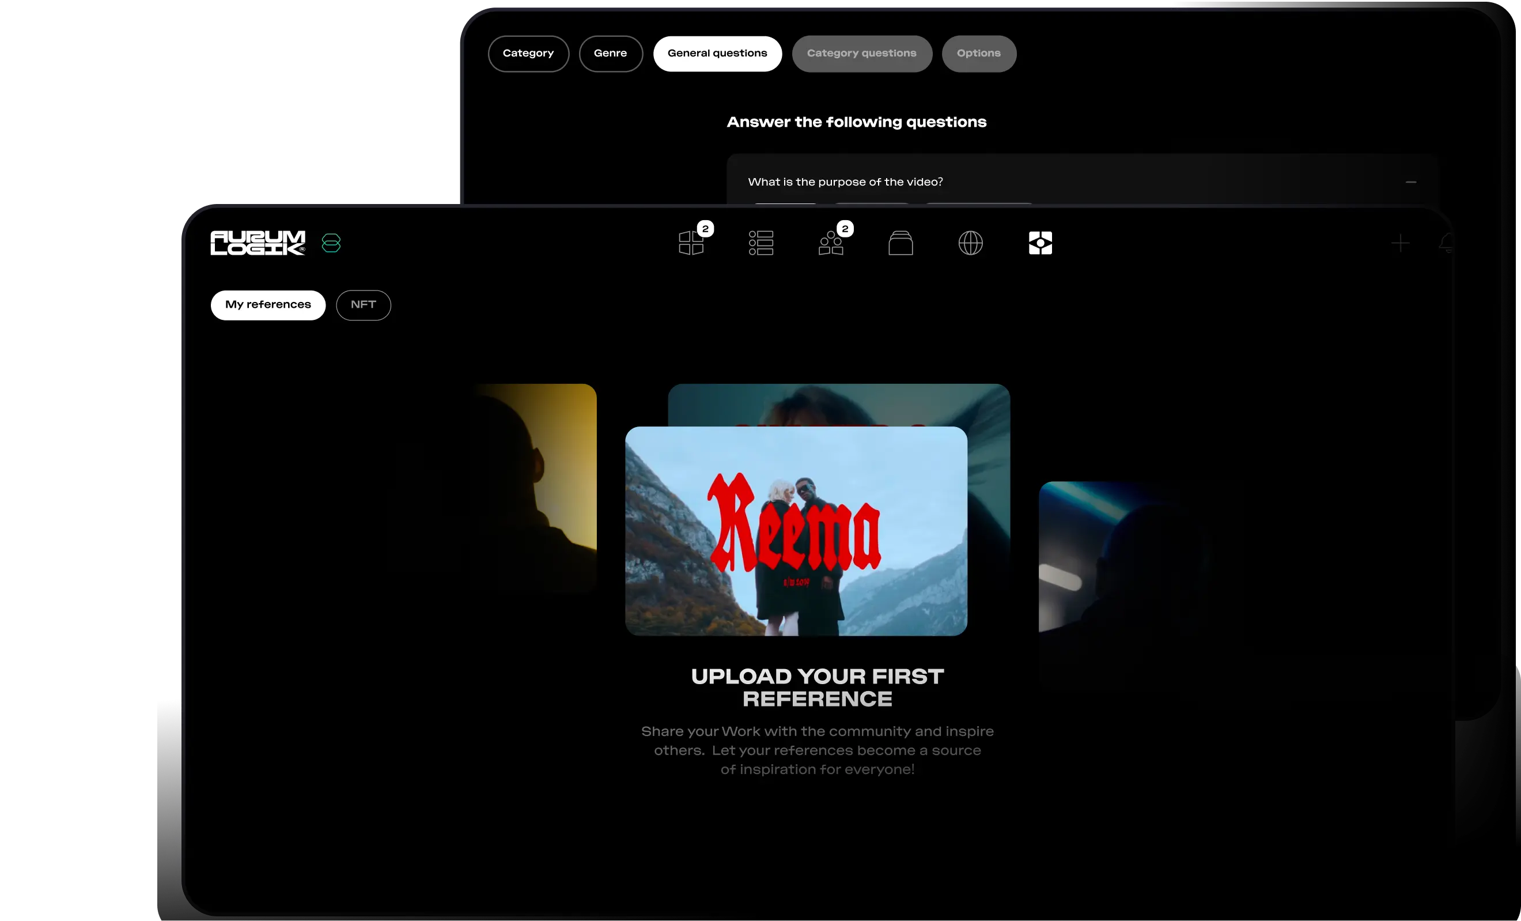
Task: Click the 'Share your Work with the community' description
Action: pos(818,750)
